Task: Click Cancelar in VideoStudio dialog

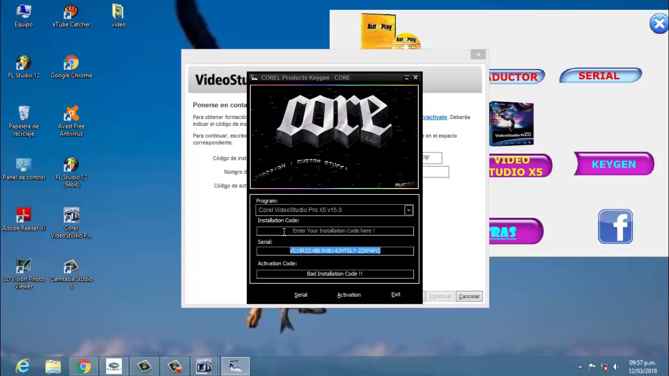Action: 469,296
